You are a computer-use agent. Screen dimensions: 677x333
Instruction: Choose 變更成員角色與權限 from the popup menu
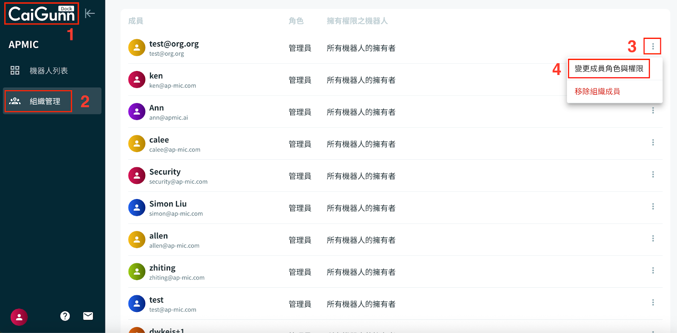click(x=608, y=69)
